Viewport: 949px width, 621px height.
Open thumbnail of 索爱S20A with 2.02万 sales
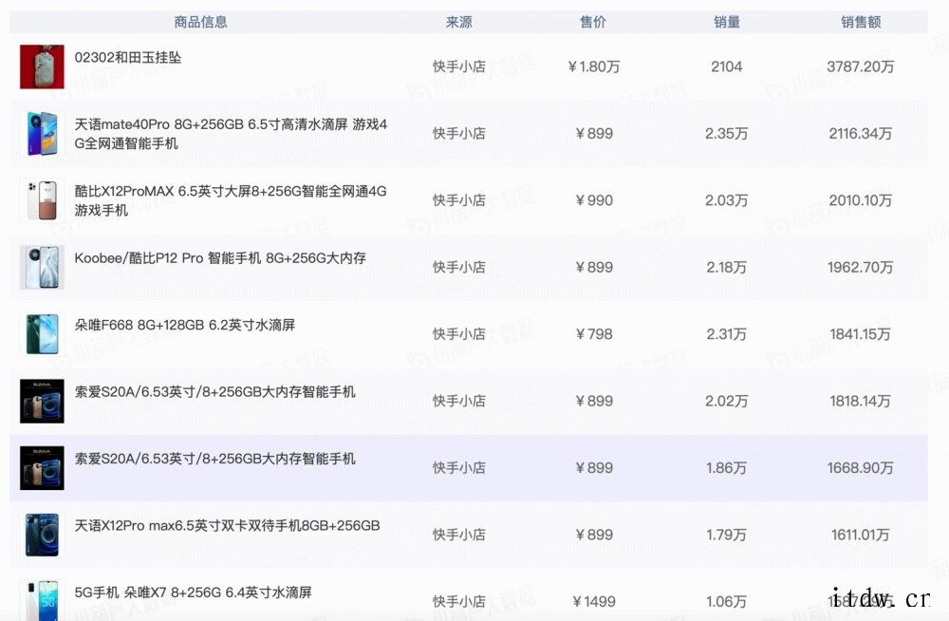(42, 401)
